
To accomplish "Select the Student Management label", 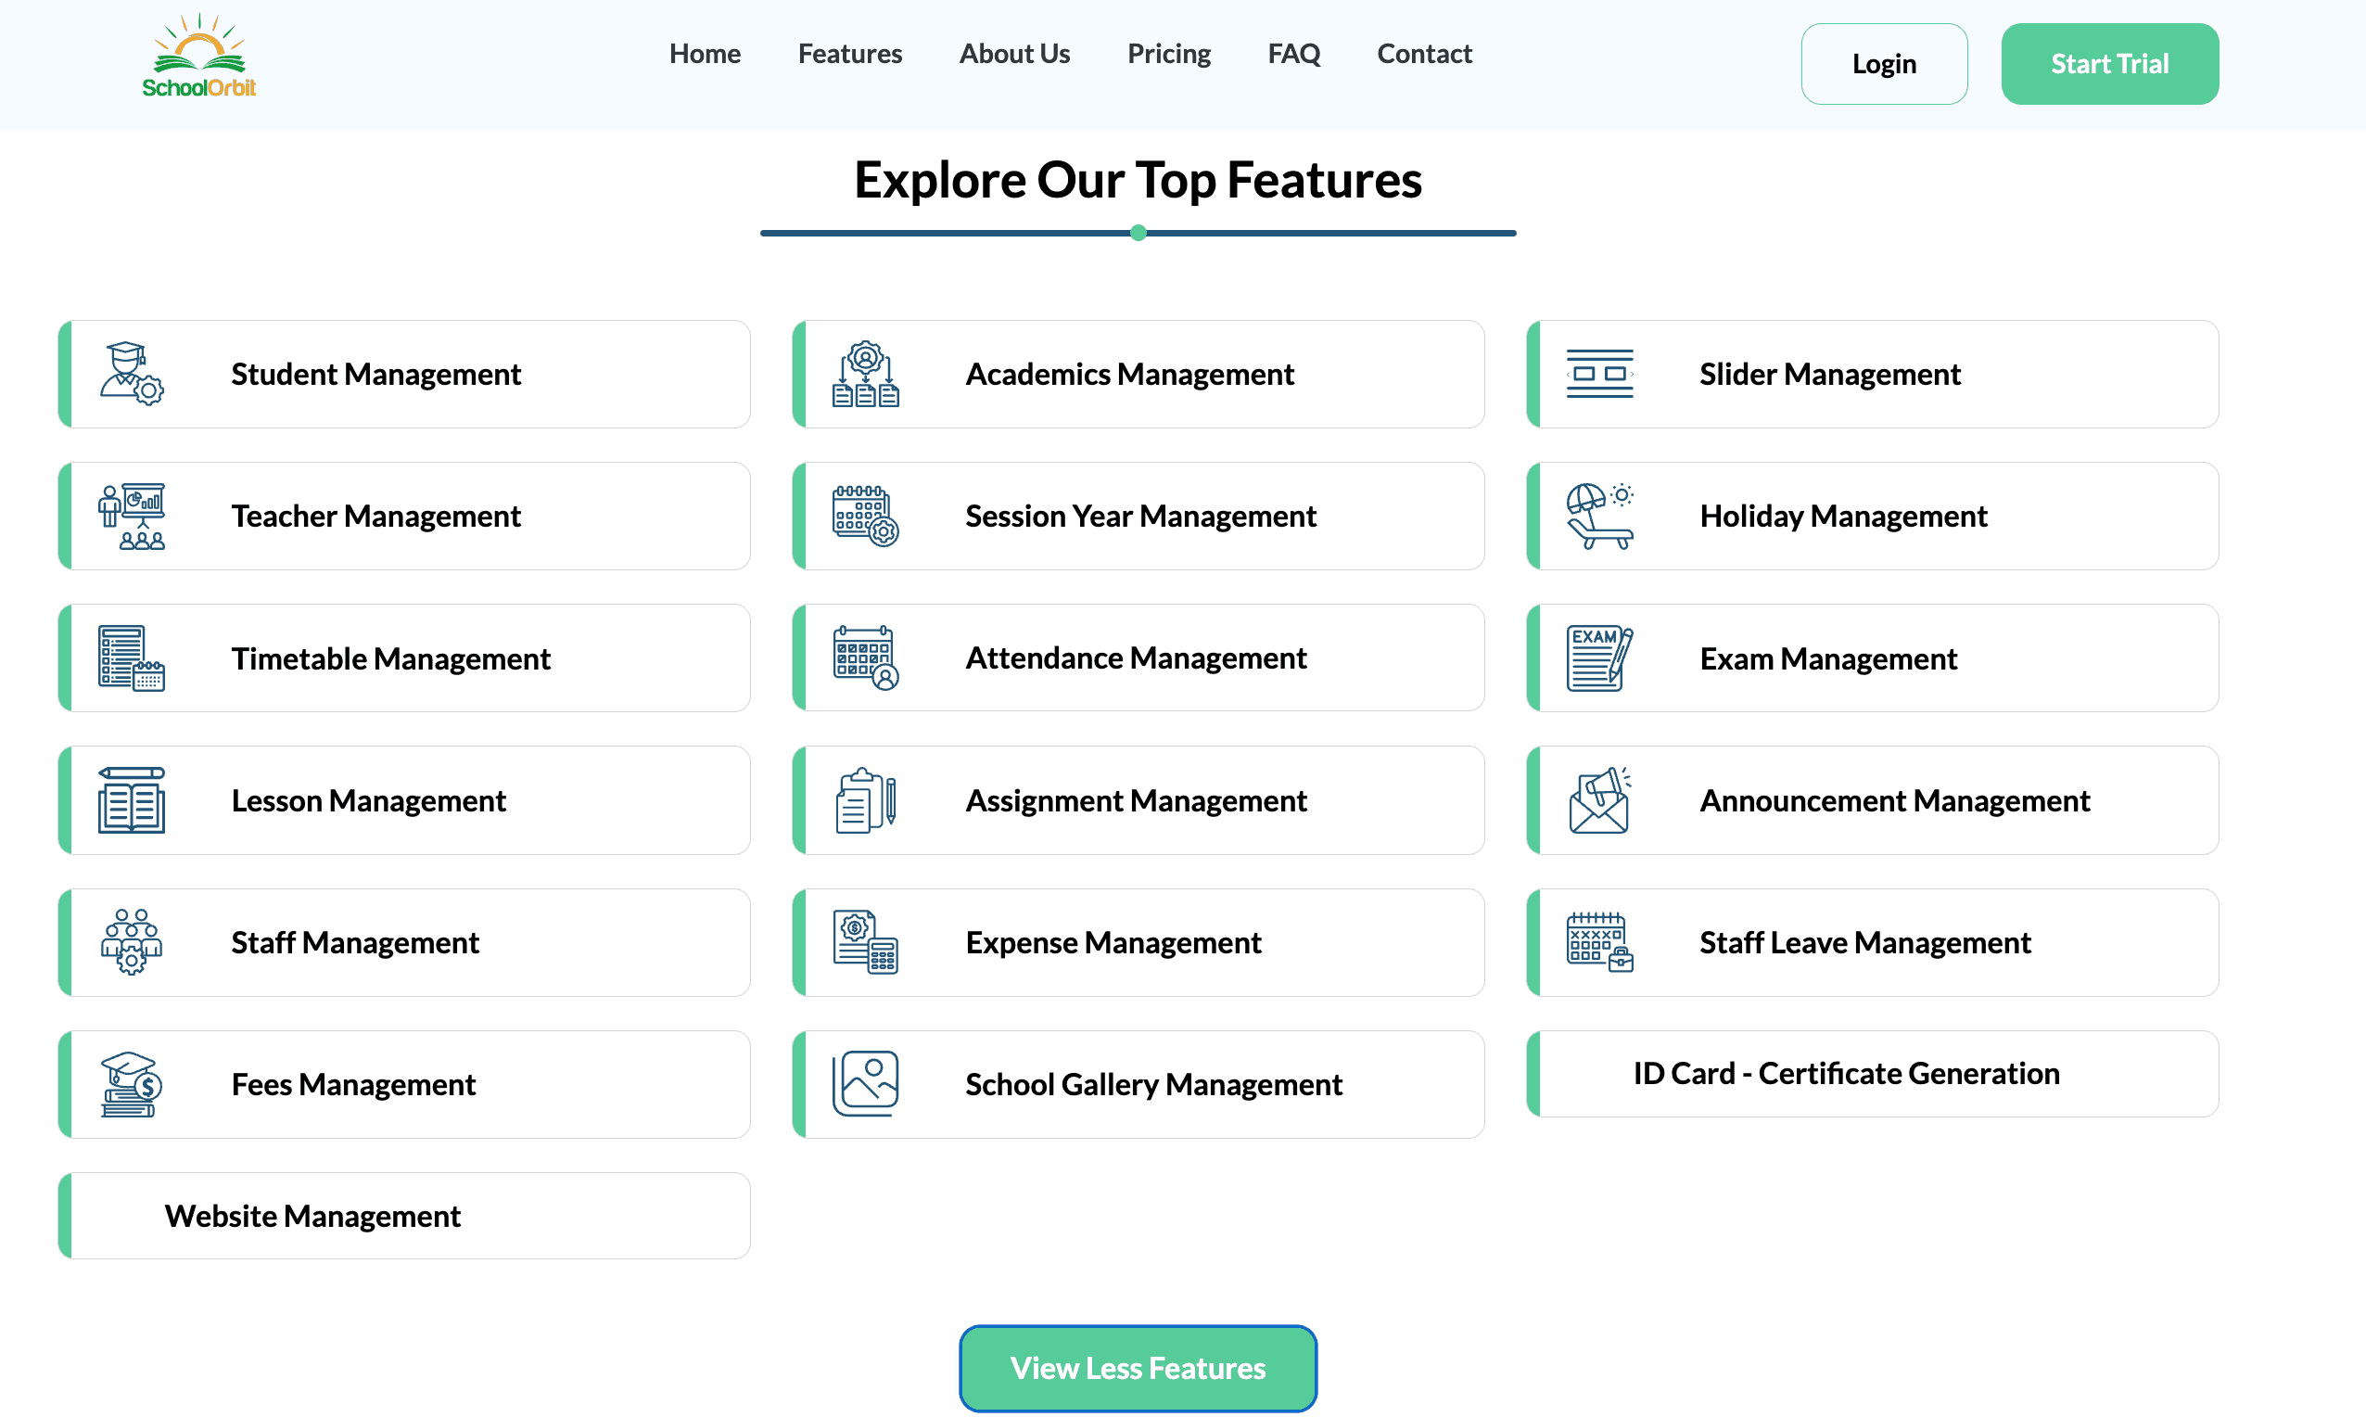I will (376, 374).
